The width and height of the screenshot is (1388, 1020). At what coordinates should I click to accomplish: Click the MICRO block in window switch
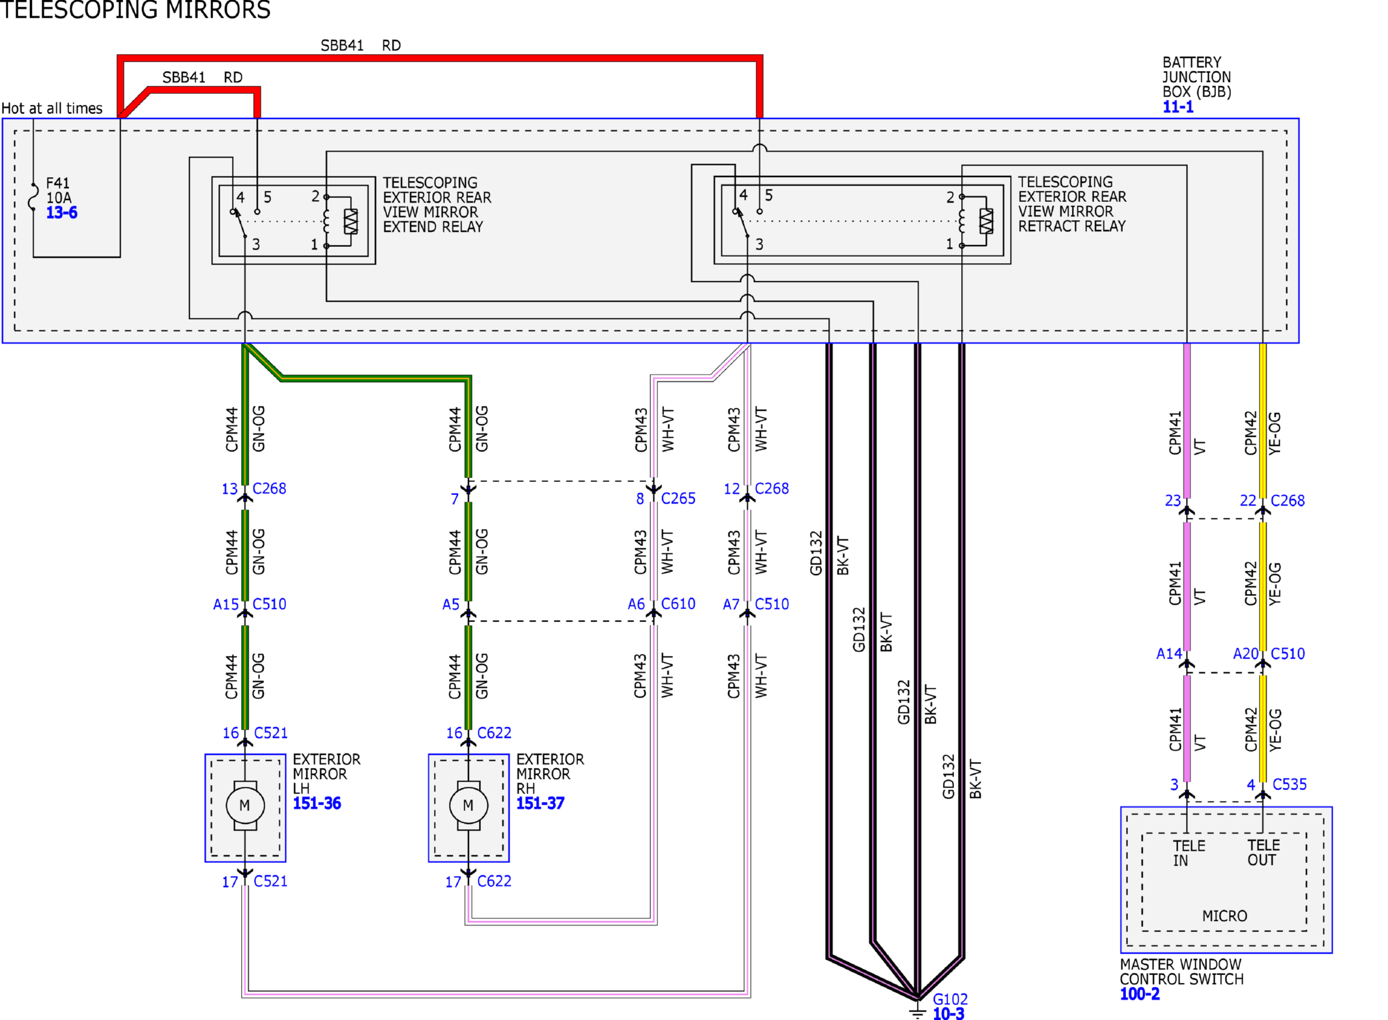pos(1224,883)
